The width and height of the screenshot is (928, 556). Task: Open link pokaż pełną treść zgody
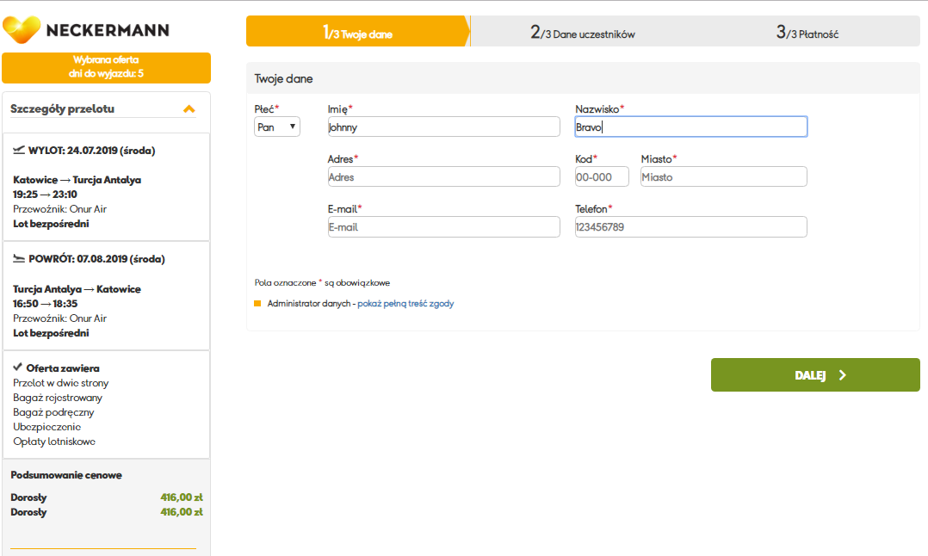(405, 304)
